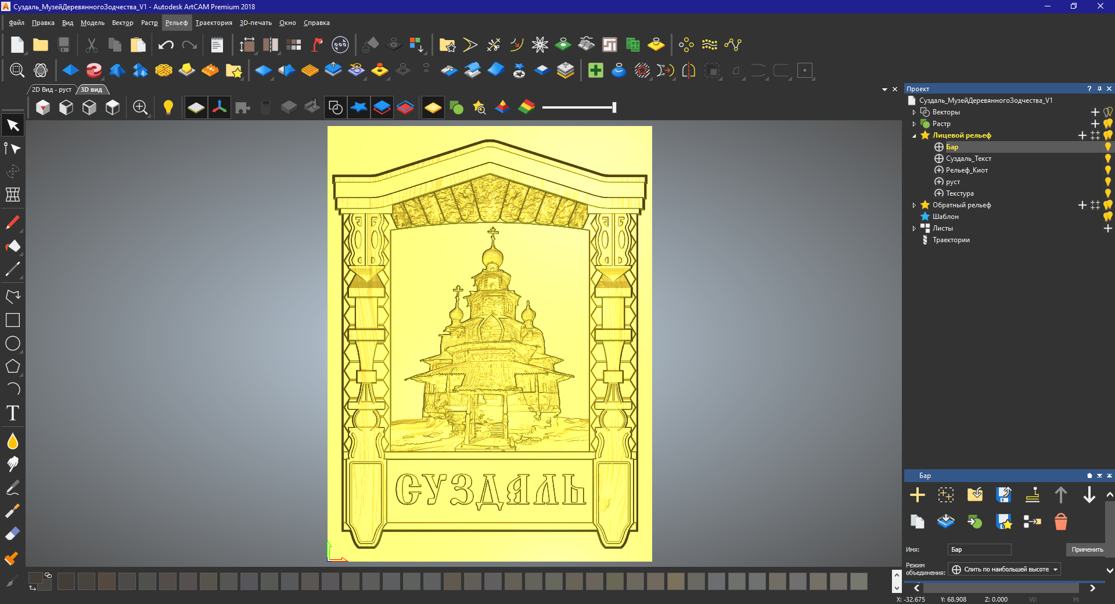Image resolution: width=1115 pixels, height=604 pixels.
Task: Select the node editing tool
Action: pyautogui.click(x=13, y=149)
